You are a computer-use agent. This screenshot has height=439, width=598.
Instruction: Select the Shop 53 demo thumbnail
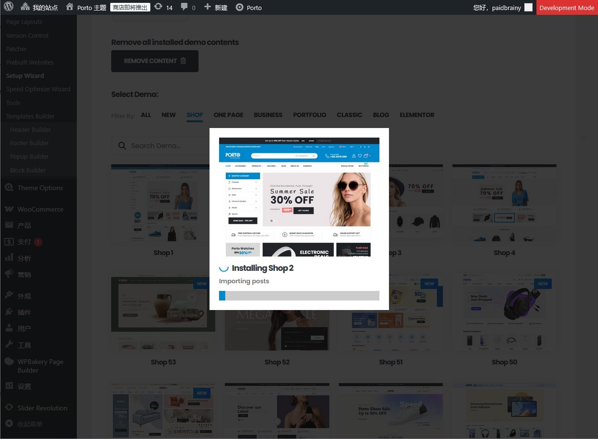tap(163, 313)
